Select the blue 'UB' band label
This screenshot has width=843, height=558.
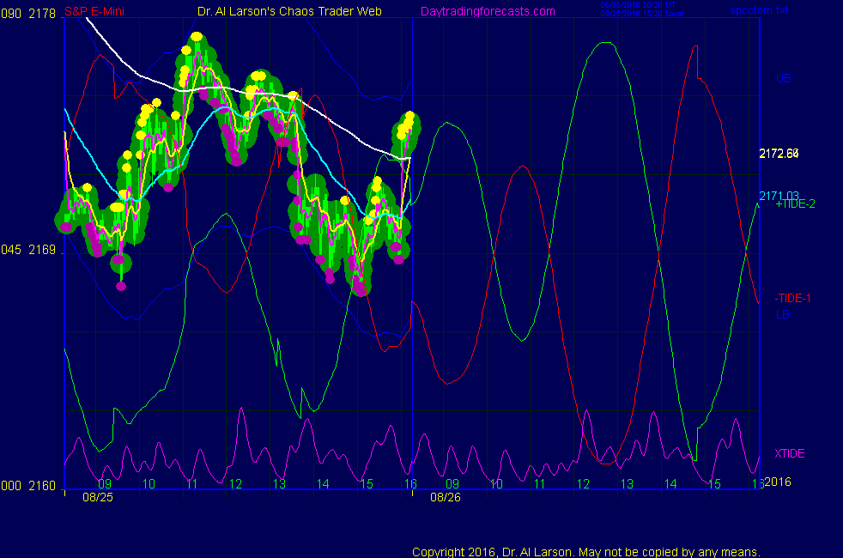point(783,78)
